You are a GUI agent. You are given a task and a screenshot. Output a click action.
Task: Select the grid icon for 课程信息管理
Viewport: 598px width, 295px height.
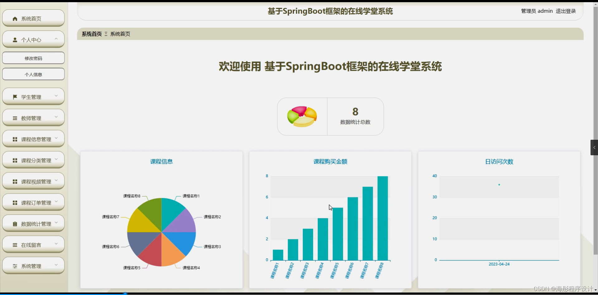[x=14, y=139]
